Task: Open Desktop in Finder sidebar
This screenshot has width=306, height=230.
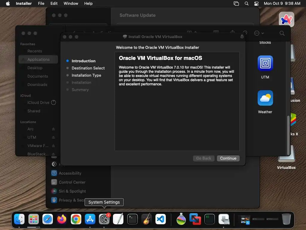Action: coord(35,68)
